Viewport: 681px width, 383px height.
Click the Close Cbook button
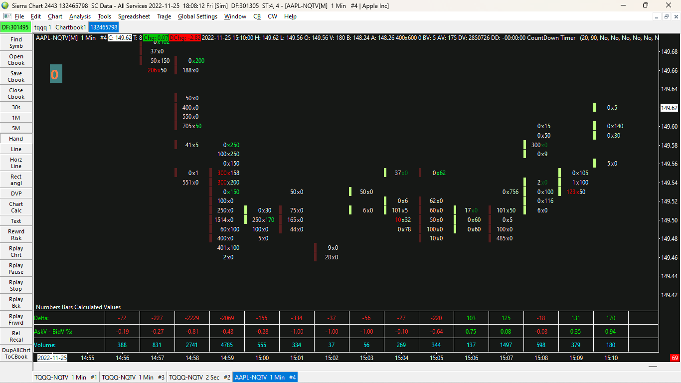[x=16, y=93]
